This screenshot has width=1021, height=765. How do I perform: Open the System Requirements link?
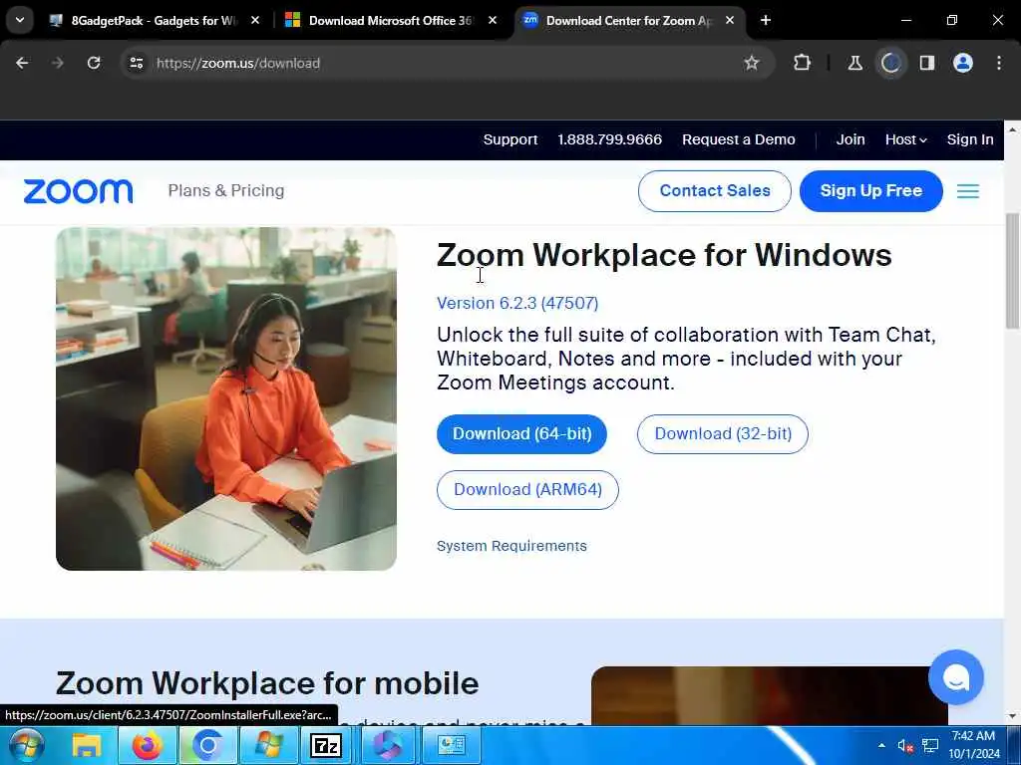point(511,546)
